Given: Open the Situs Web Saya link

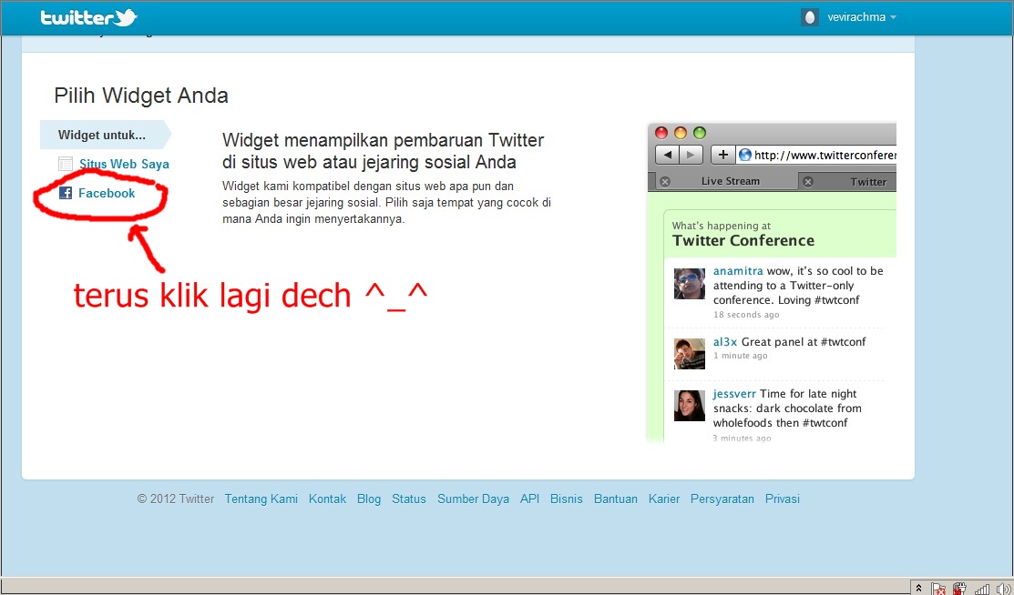Looking at the screenshot, I should [x=124, y=164].
